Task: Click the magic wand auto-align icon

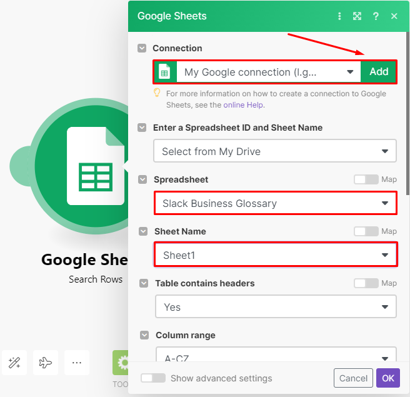Action: (x=14, y=363)
